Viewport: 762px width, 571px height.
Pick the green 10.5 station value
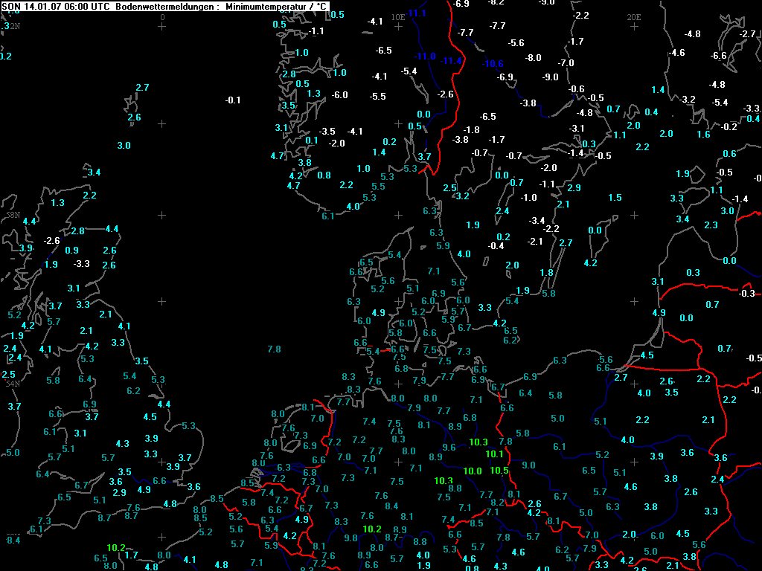[499, 471]
